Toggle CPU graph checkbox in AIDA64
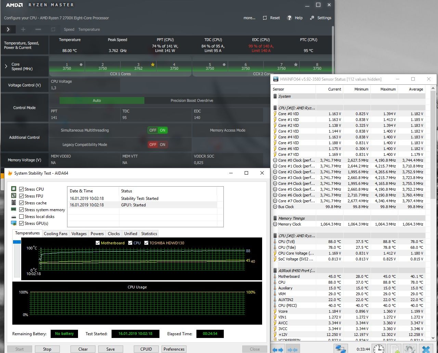This screenshot has height=353, width=438. click(x=130, y=243)
